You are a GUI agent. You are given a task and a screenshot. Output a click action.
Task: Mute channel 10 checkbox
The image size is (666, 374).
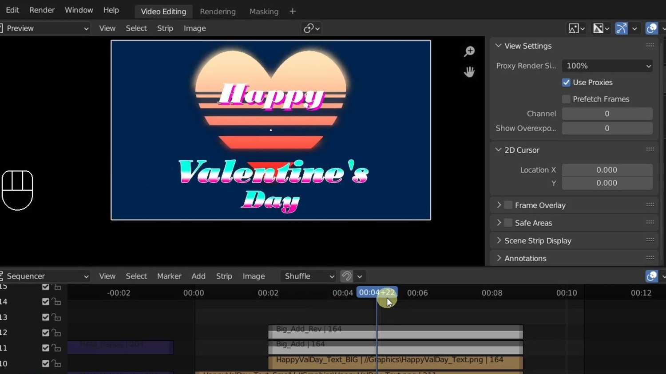[x=45, y=363]
